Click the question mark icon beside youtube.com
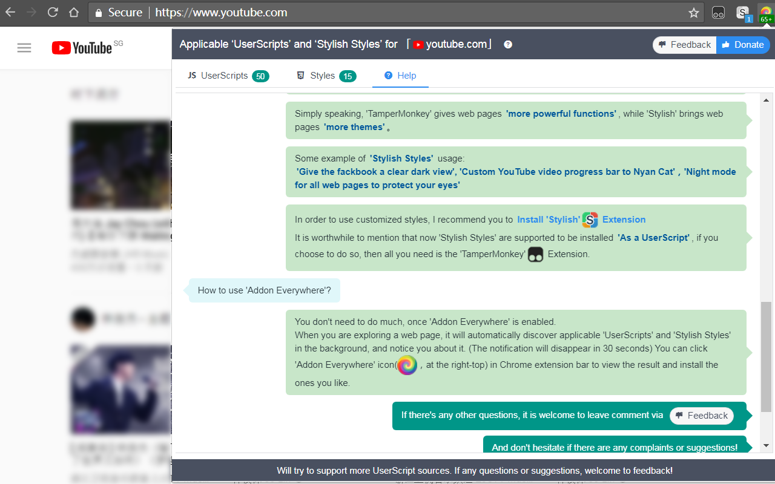The height and width of the screenshot is (484, 775). pos(508,44)
